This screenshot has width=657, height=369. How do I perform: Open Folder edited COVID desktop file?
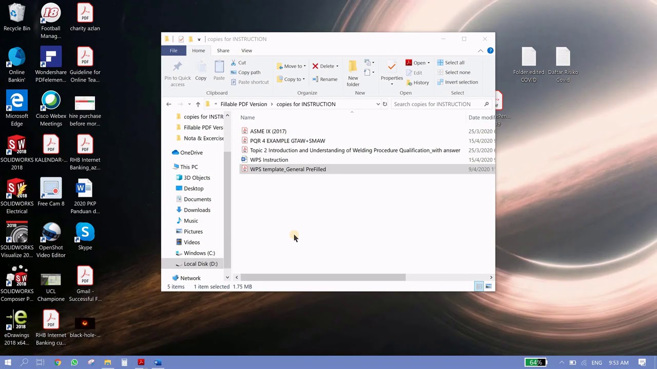pos(529,65)
